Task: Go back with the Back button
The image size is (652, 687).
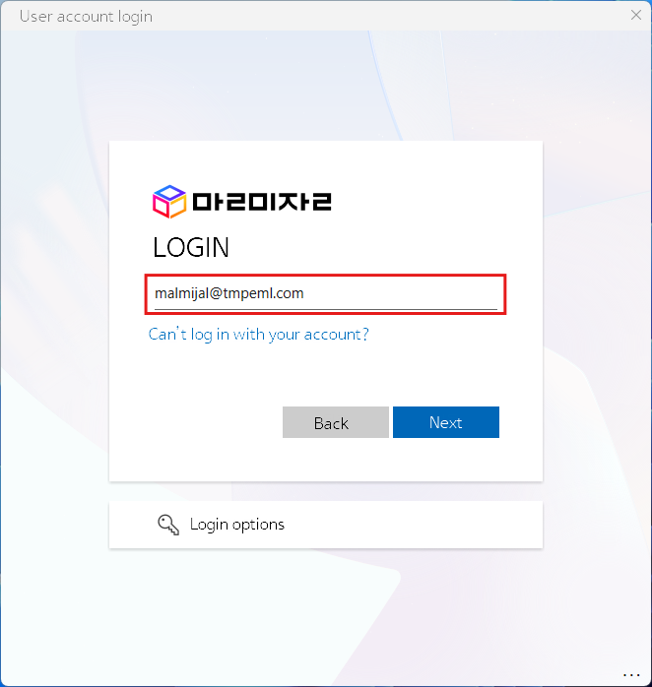Action: coord(336,422)
